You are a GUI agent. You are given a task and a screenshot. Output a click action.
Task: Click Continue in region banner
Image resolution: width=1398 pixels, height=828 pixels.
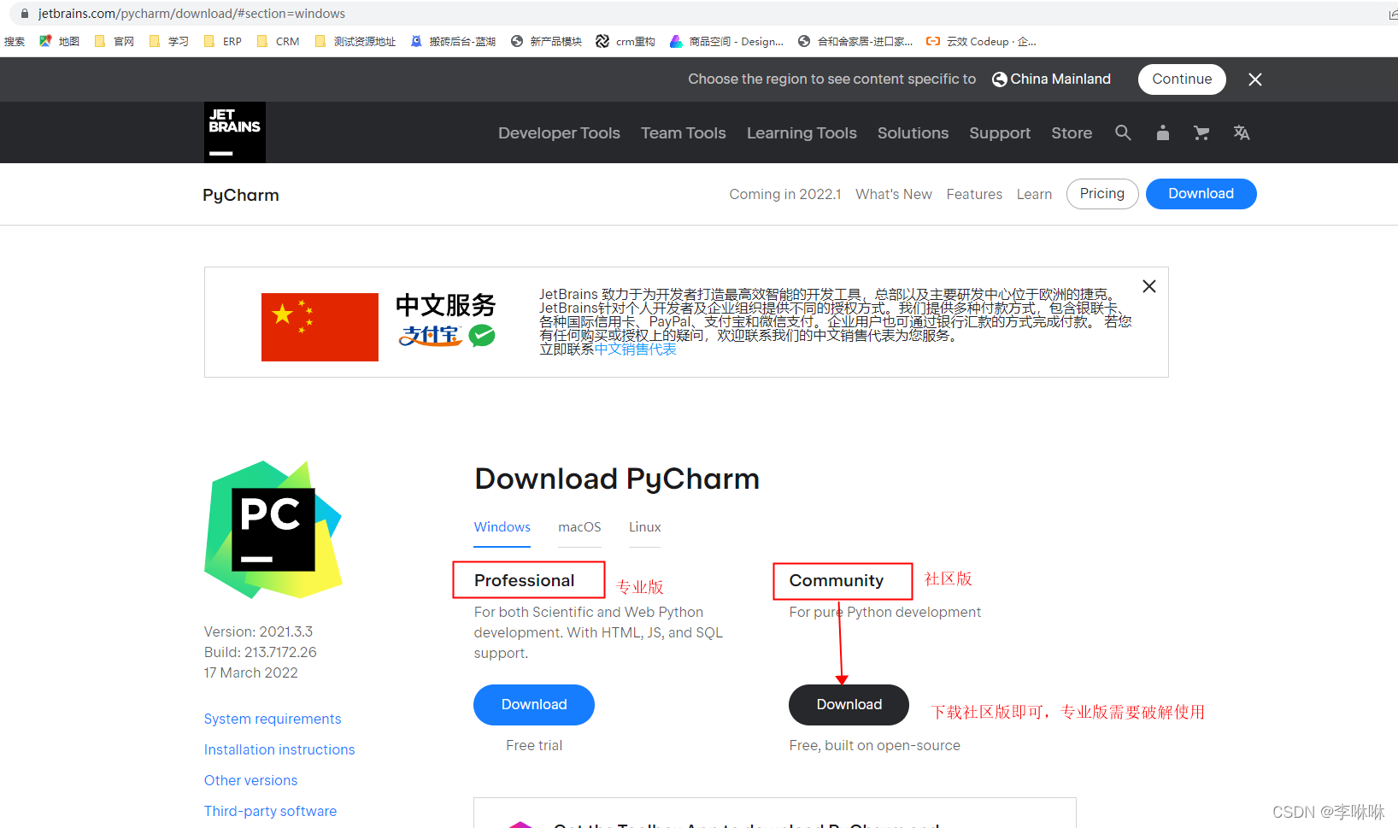(1182, 79)
